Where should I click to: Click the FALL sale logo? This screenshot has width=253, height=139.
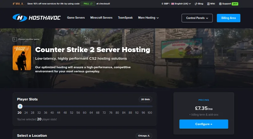19,4
